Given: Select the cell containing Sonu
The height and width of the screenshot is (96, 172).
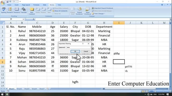Looking at the screenshot, I should coord(22,71).
